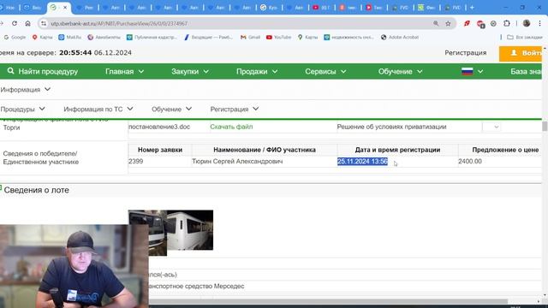Expand the Продажи menu
This screenshot has width=548, height=308.
[257, 71]
